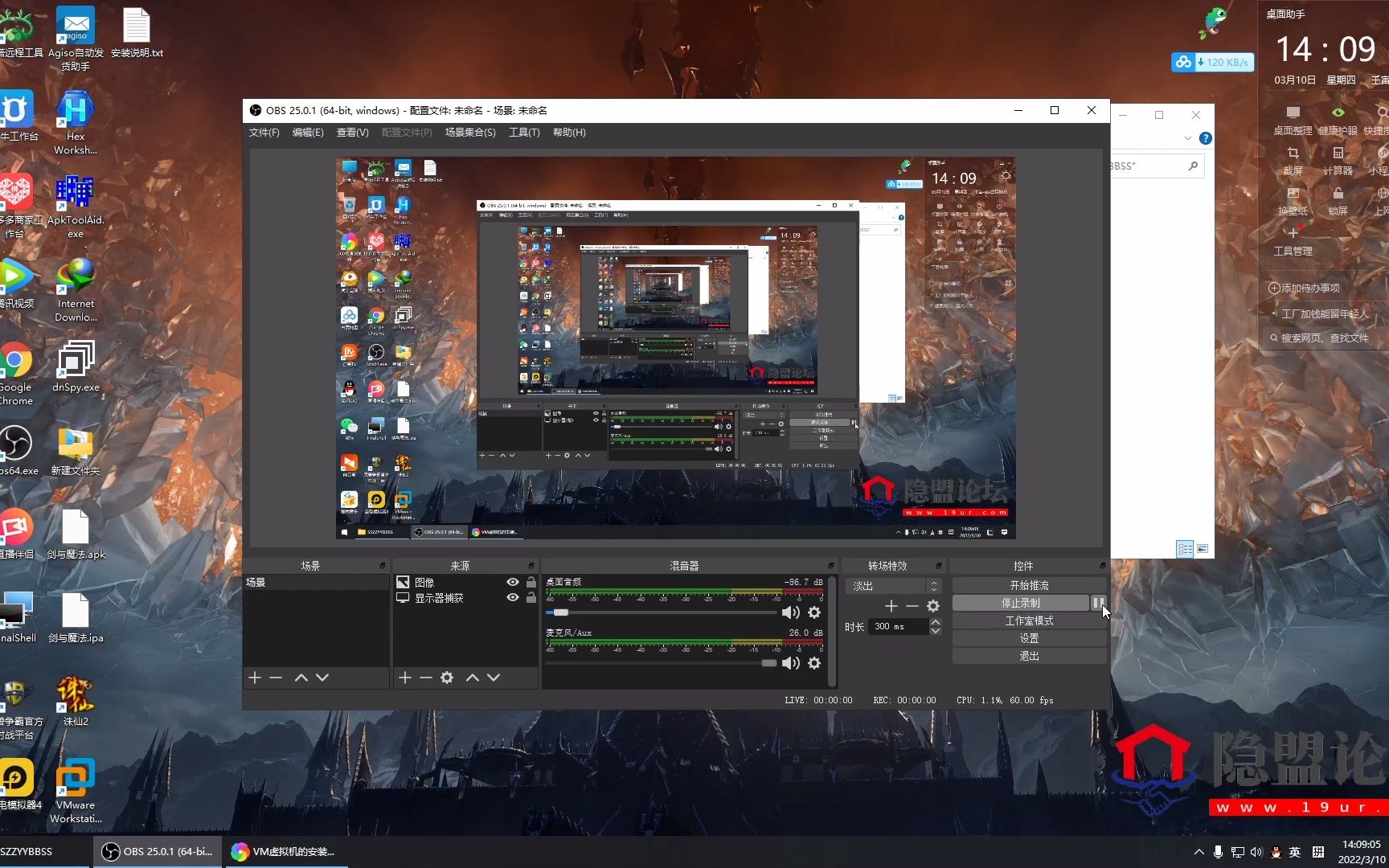The image size is (1389, 868).
Task: Pop out the 控件 dock panel
Action: click(x=1102, y=566)
